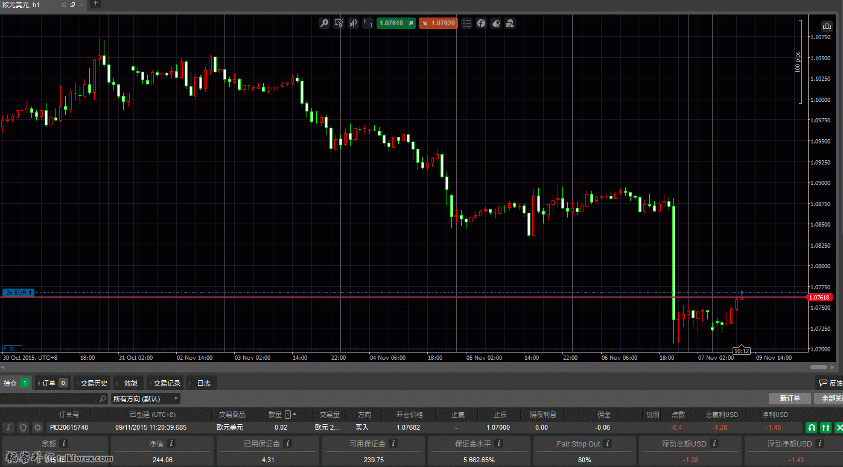The height and width of the screenshot is (467, 843).
Task: Click the 2k EUR position line label
Action: (x=18, y=292)
